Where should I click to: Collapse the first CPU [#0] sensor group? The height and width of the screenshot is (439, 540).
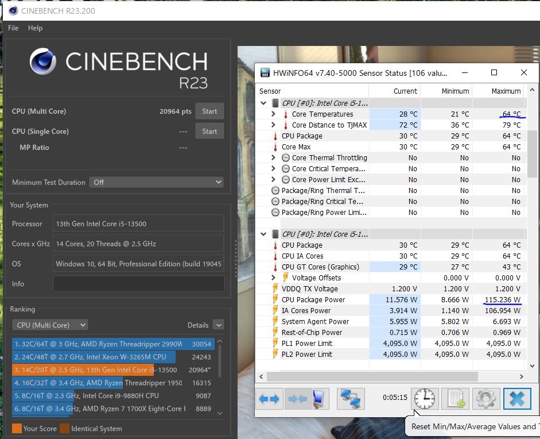pyautogui.click(x=263, y=103)
